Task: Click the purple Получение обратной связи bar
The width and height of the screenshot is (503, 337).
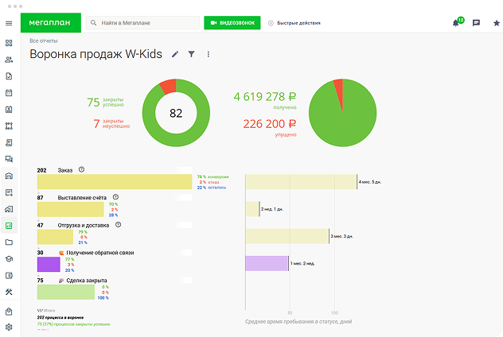Action: tap(49, 265)
